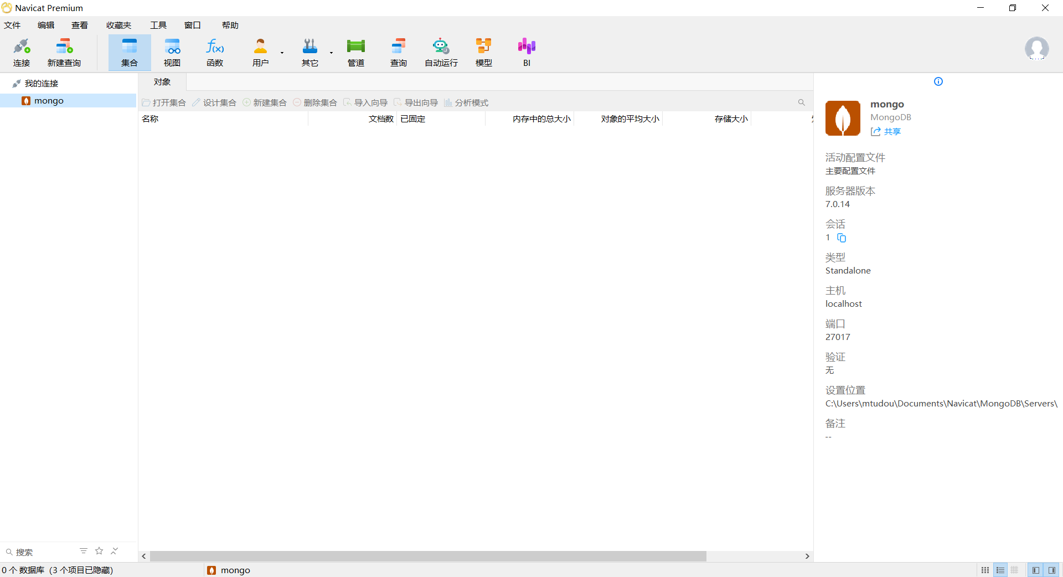The height and width of the screenshot is (577, 1063).
Task: Click the search magnifier in object toolbar
Action: pos(801,102)
